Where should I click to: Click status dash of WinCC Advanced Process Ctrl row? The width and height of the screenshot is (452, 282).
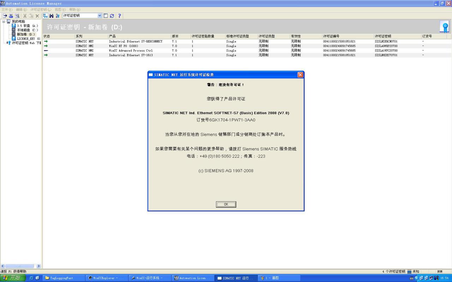click(46, 50)
